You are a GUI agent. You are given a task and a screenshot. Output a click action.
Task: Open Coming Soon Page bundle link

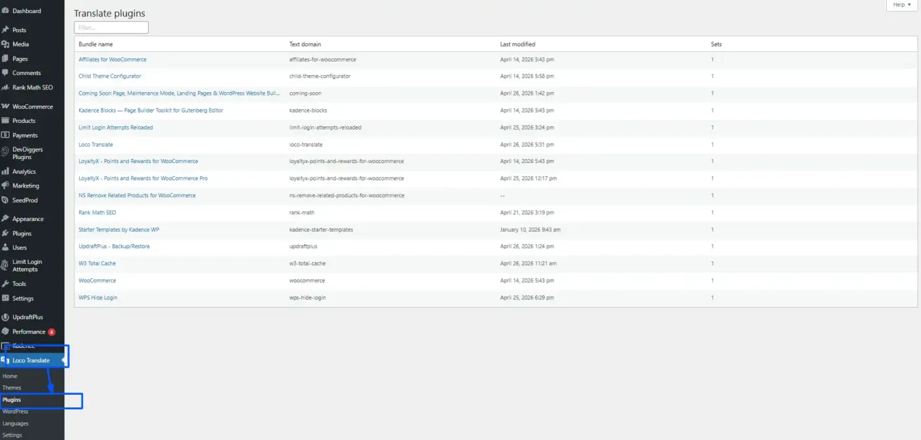pos(180,93)
